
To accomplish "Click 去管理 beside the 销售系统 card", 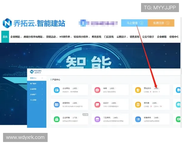I will pos(156,118).
